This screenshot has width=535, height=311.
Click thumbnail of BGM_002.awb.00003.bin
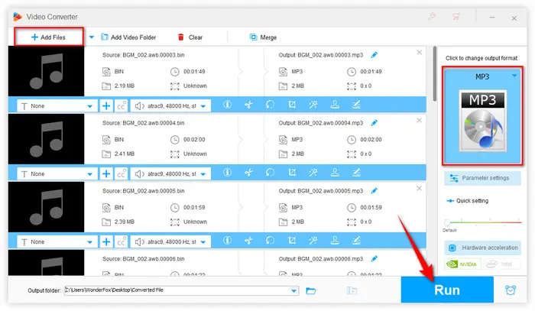click(x=46, y=71)
